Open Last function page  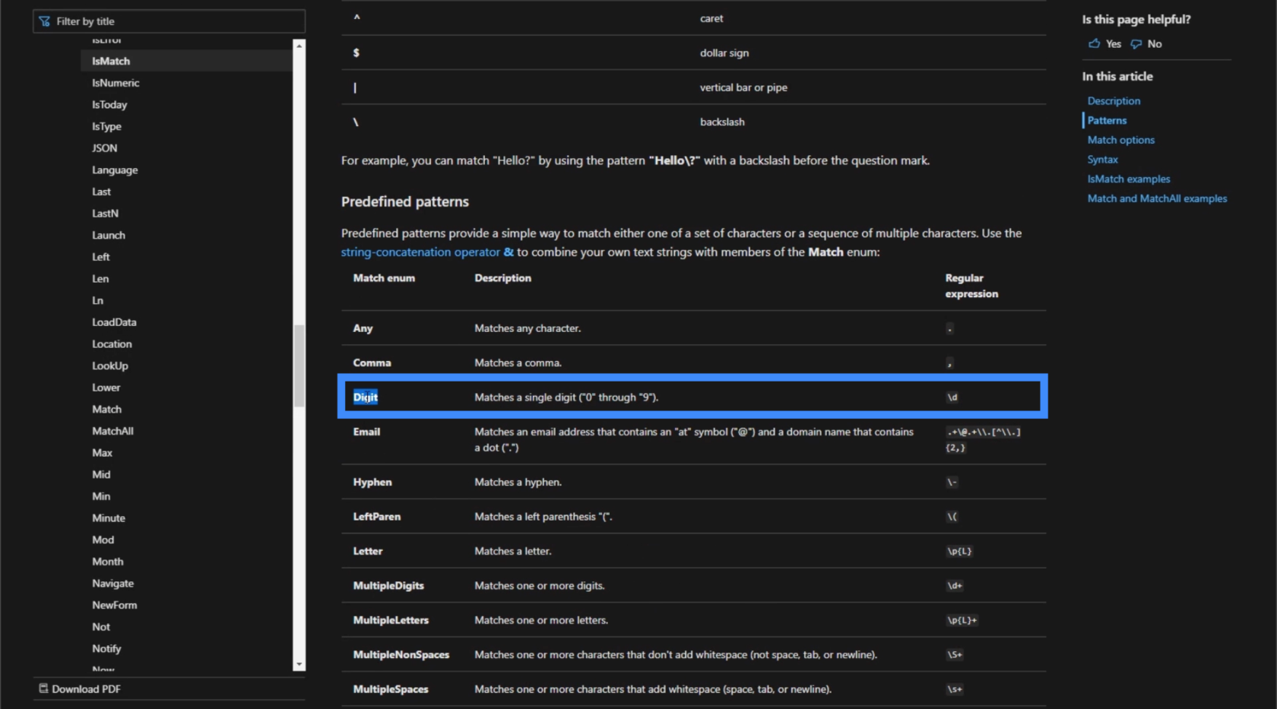pyautogui.click(x=101, y=191)
